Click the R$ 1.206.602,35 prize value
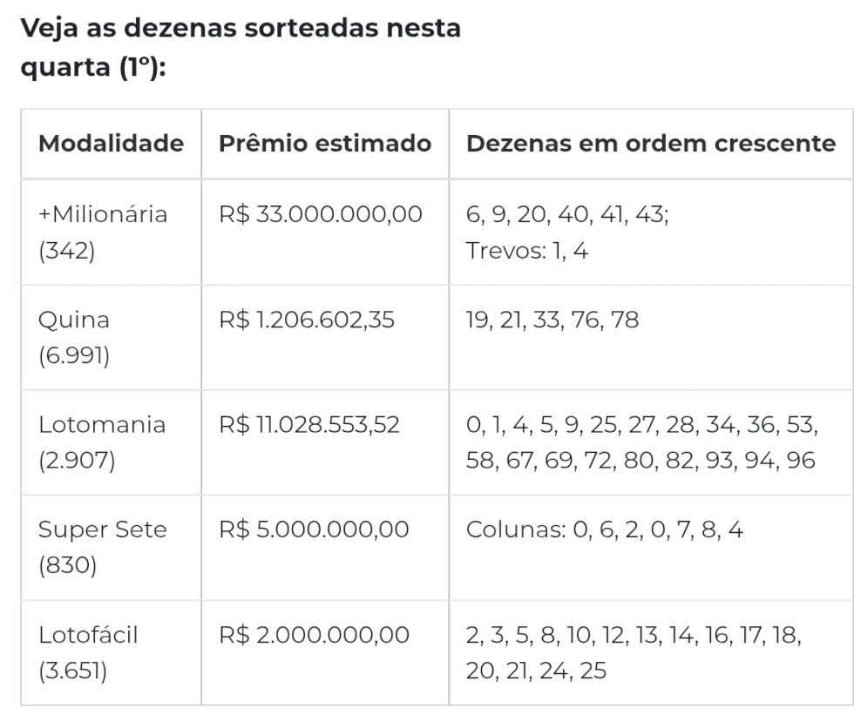This screenshot has height=708, width=854. pos(307,320)
